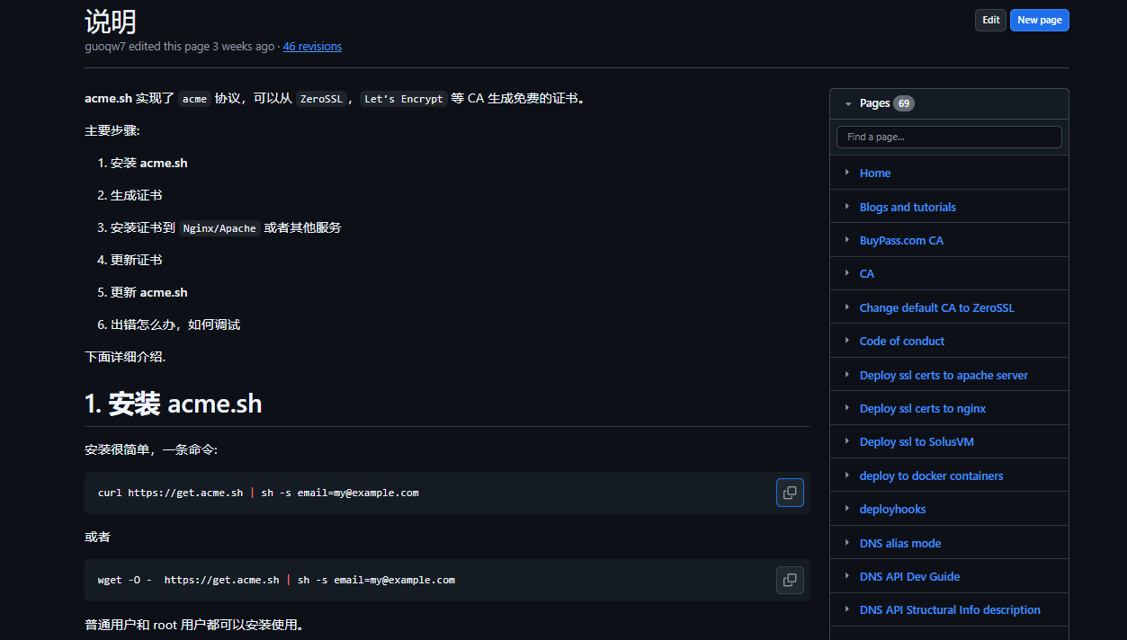Open DNS API Structural Info description
The height and width of the screenshot is (640, 1127).
coord(950,610)
